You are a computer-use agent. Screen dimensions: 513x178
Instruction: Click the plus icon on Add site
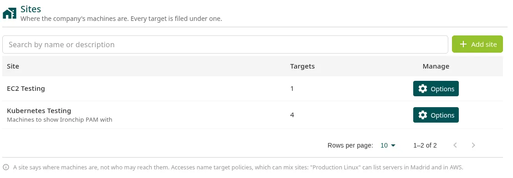pos(463,44)
